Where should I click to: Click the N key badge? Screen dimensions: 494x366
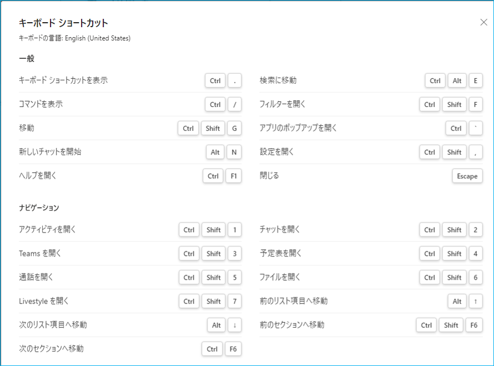tap(234, 152)
